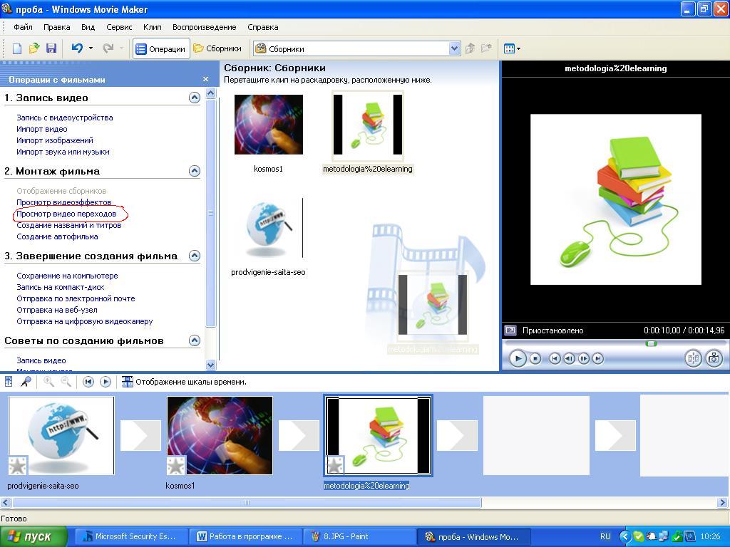Viewport: 730px width, 547px height.
Task: Open the Воспроизведение menu
Action: pos(205,27)
